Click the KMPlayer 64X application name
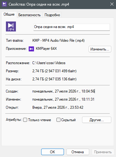 point(46,49)
